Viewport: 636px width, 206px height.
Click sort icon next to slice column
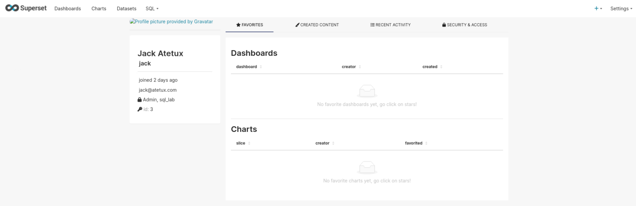point(249,143)
